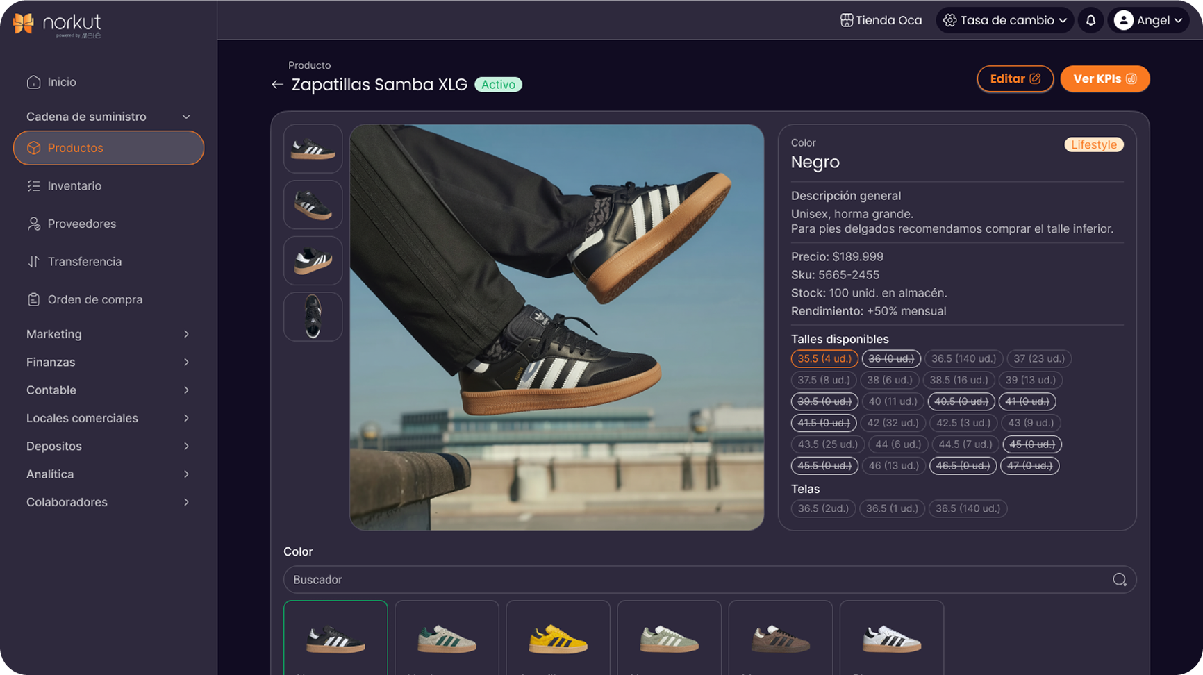Choose the 36.5 (2ud.) Telas chip
The image size is (1203, 675).
pyautogui.click(x=823, y=508)
